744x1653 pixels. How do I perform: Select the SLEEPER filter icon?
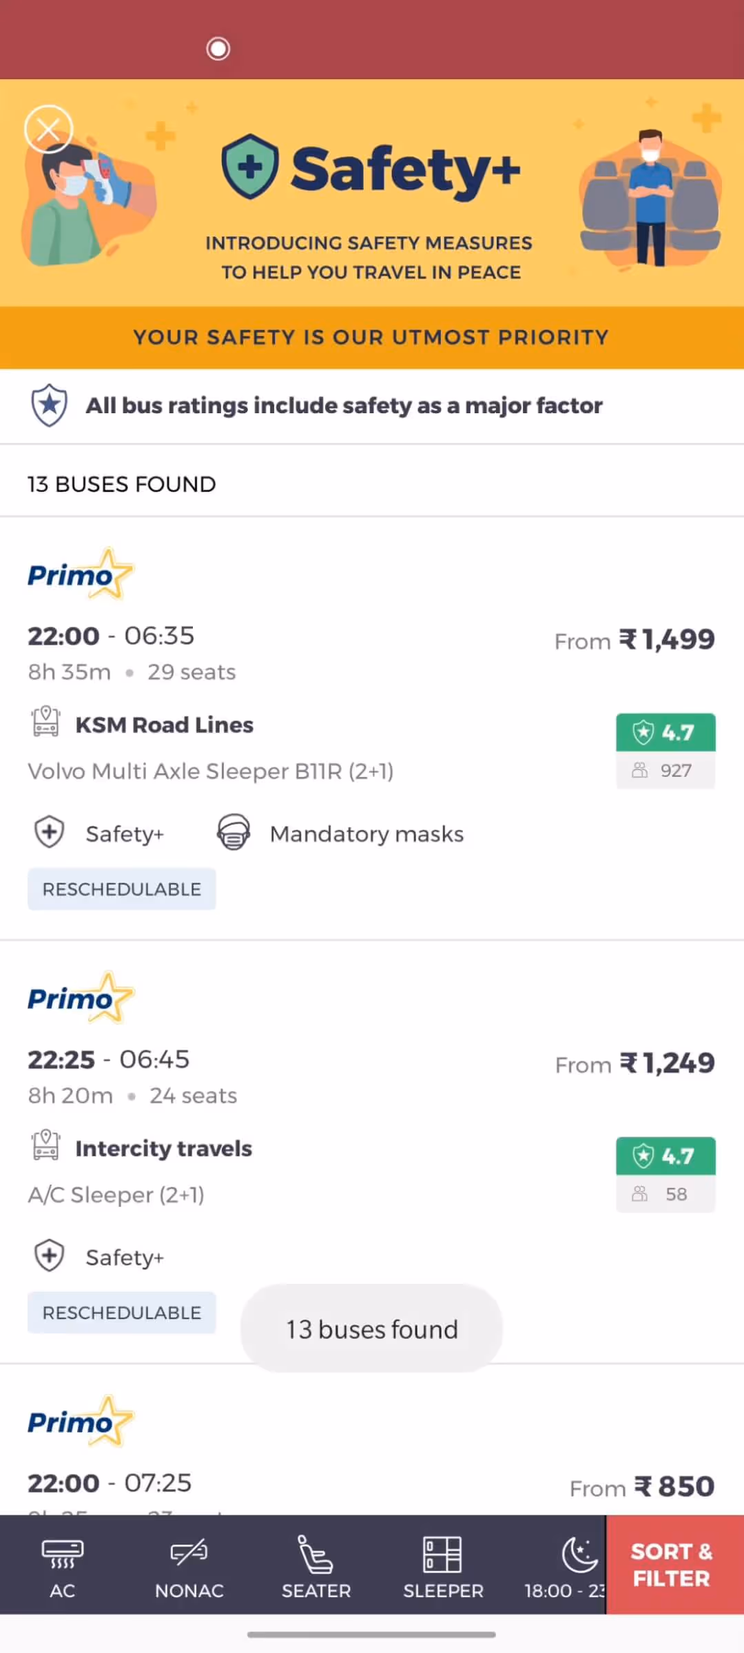(442, 1554)
